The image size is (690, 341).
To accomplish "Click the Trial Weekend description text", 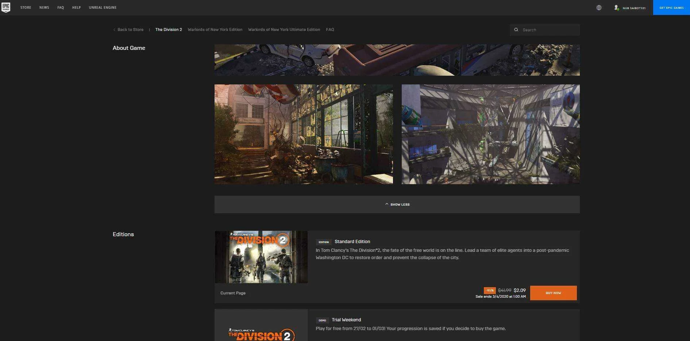I will click(410, 329).
